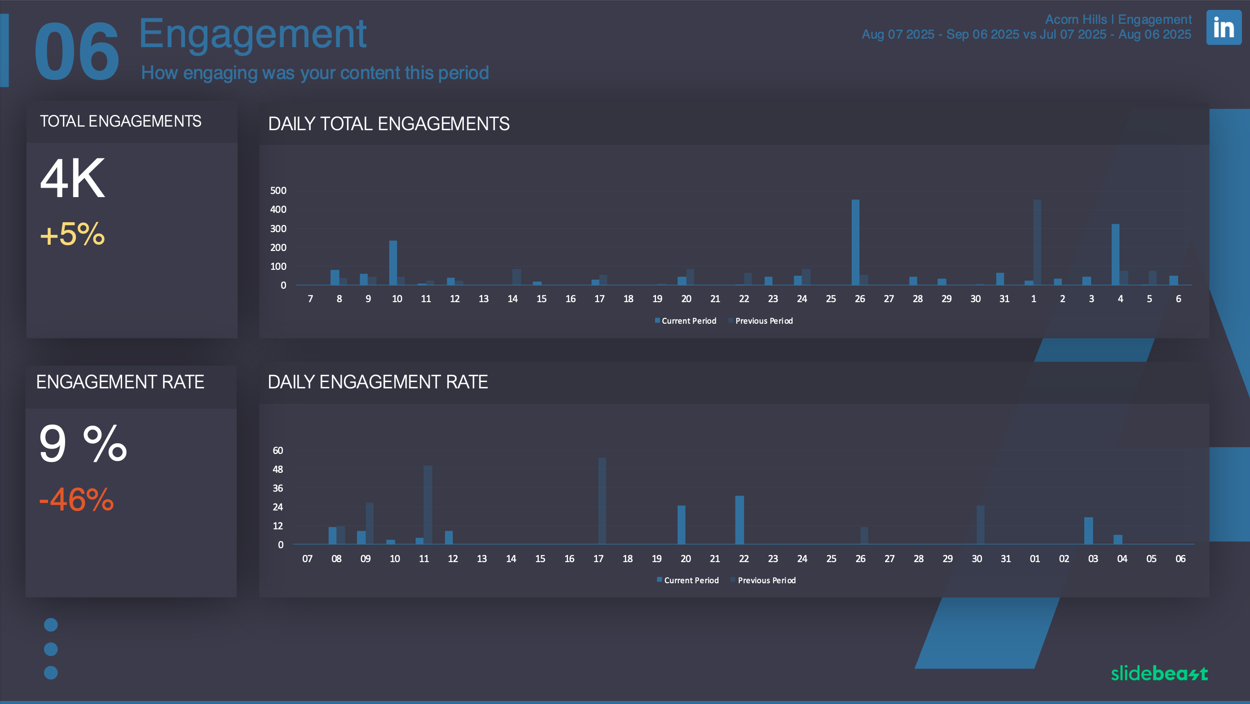Click the '06' x-axis label in Daily Engagement Rate
Screen dimensions: 1250x704
(x=1180, y=559)
